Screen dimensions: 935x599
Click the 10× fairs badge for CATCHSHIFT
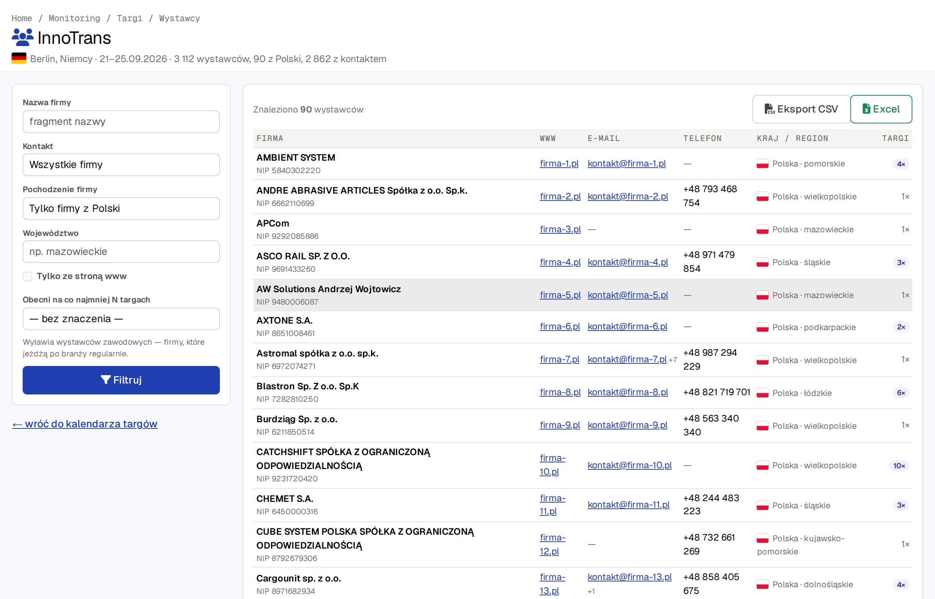pos(899,466)
